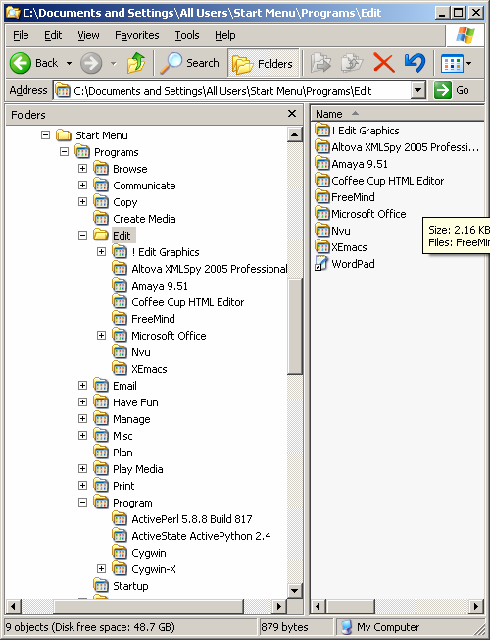This screenshot has width=490, height=640.
Task: Select the WordPad shortcut icon
Action: point(321,264)
